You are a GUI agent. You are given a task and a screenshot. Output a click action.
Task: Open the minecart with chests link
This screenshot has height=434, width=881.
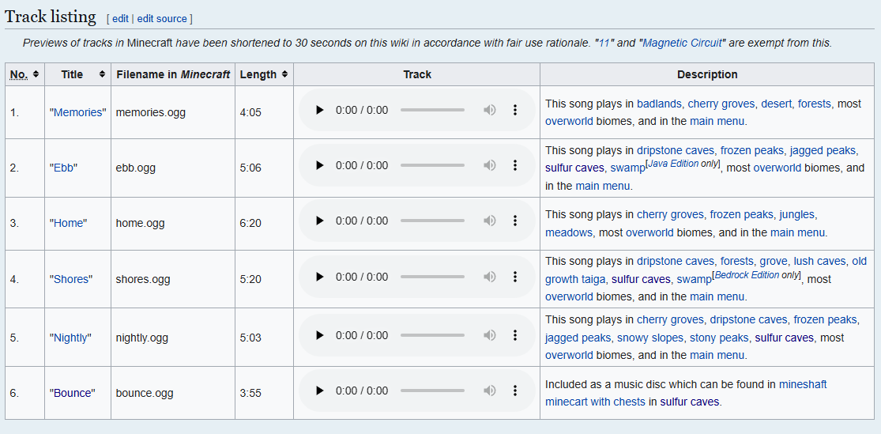(595, 402)
